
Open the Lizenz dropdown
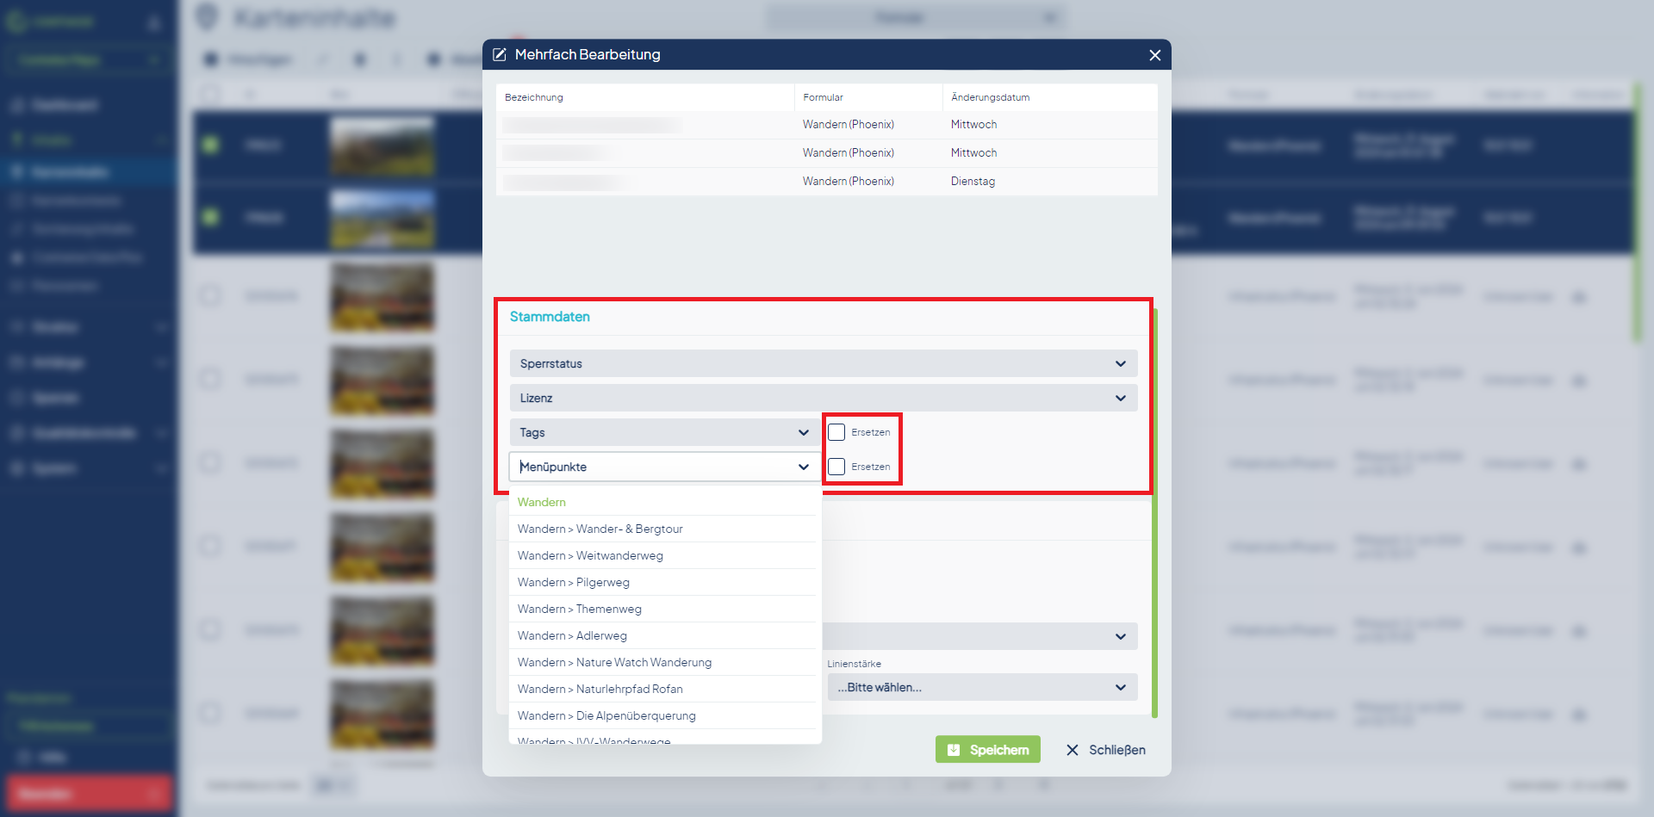click(x=824, y=398)
